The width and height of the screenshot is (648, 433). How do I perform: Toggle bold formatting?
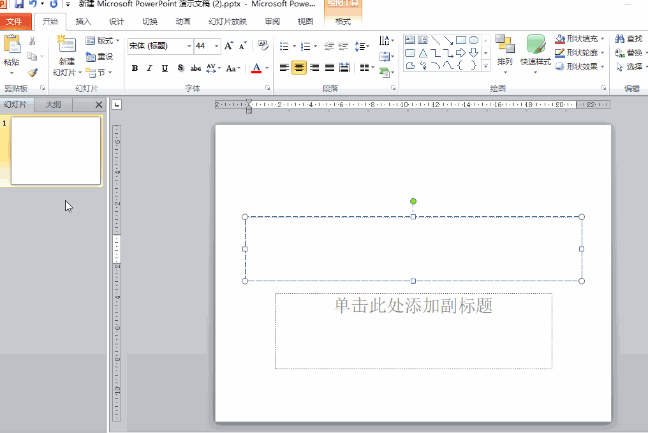(x=135, y=68)
